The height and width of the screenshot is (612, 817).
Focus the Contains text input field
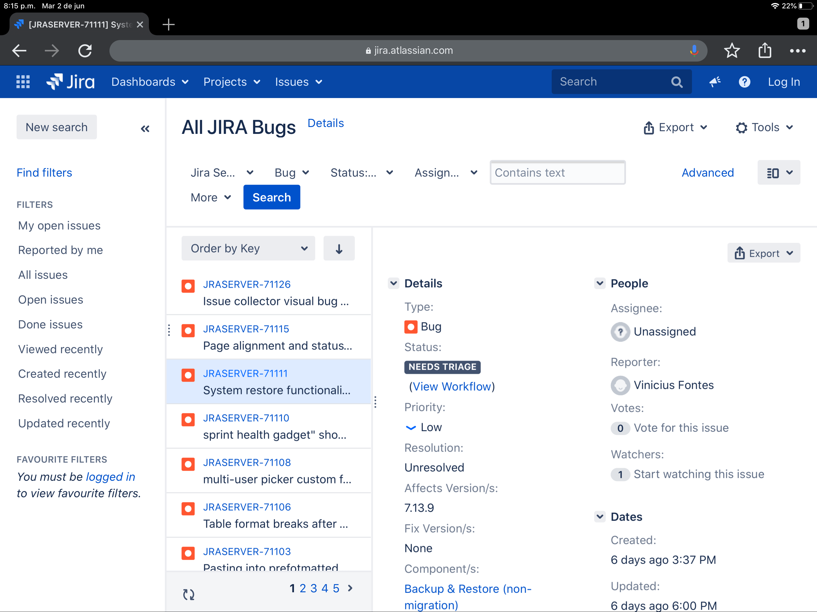[557, 172]
